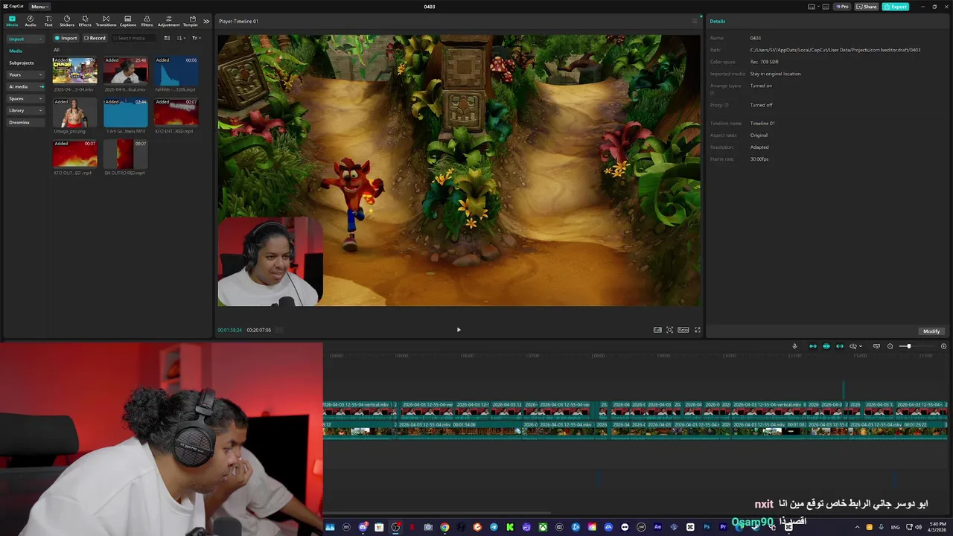Select the I Am Greatness MP3 clip
This screenshot has height=536, width=953.
click(125, 112)
